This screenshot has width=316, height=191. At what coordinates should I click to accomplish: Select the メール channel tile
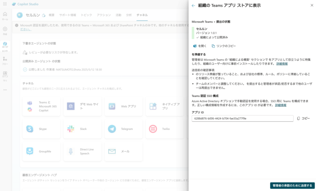[x=124, y=151]
